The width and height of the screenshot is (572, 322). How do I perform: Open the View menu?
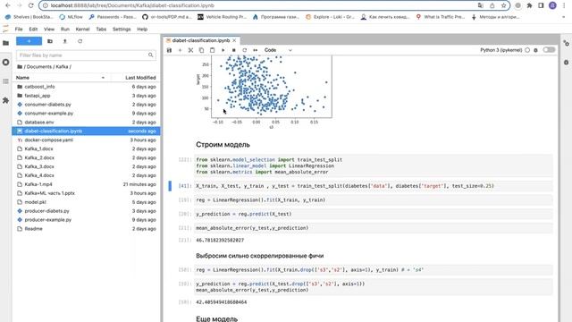[x=49, y=29]
